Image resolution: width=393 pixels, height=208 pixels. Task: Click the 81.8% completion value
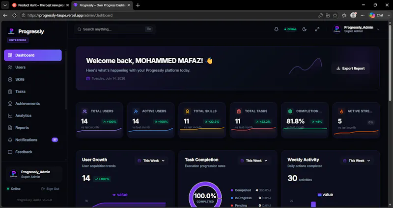(x=296, y=121)
